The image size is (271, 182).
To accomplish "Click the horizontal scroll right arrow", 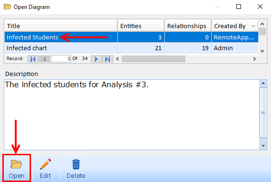I will tap(254, 59).
